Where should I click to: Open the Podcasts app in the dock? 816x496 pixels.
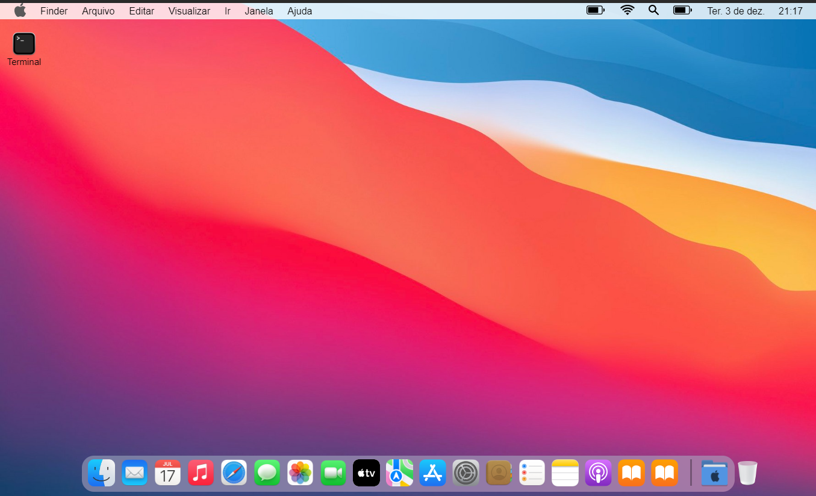[598, 473]
